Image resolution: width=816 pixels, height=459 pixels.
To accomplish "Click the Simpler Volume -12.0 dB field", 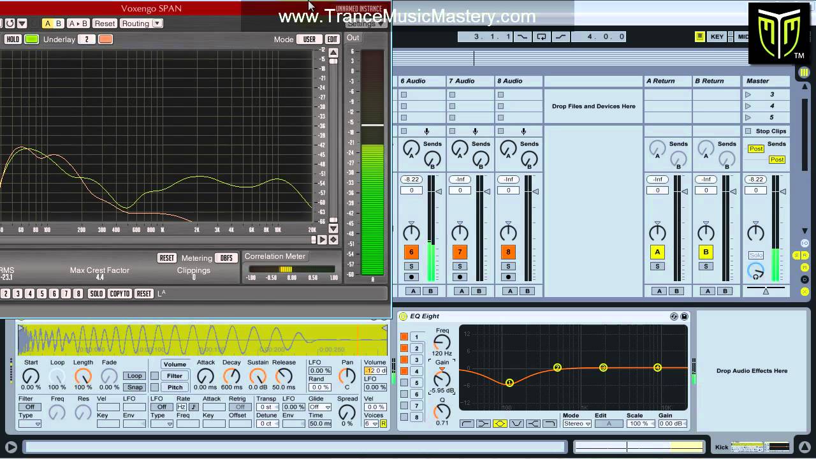I will click(x=375, y=371).
